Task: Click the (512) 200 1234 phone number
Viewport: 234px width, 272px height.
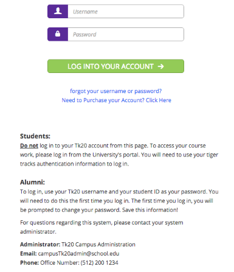Action: [100, 263]
